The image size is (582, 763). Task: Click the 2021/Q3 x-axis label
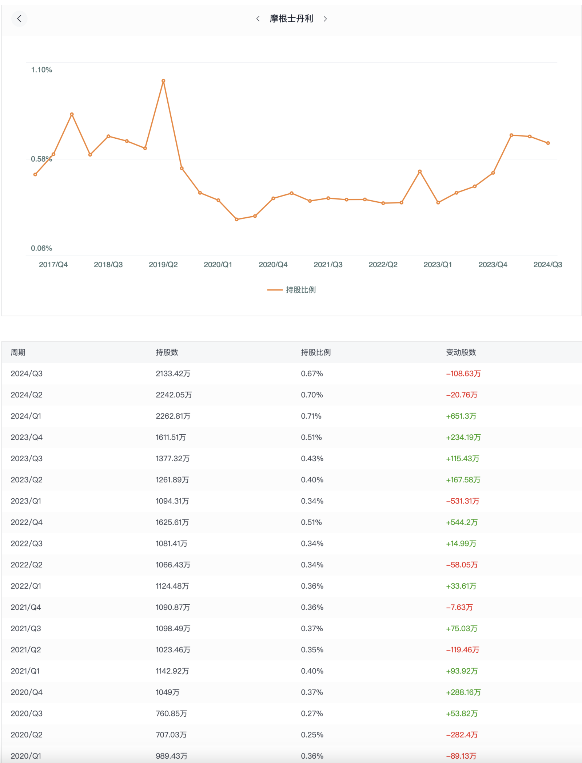click(x=328, y=265)
